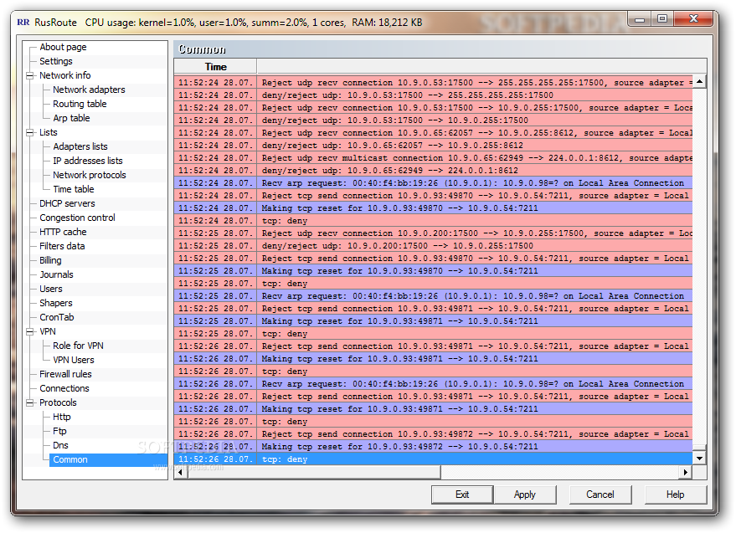
Task: Show the Arp table
Action: click(71, 118)
